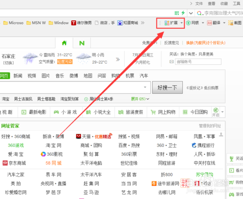
Task: Select the 地图 search category
Action: 88,76
